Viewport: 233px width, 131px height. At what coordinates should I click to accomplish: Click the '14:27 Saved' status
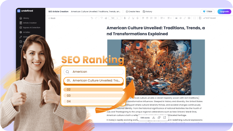click(x=209, y=18)
